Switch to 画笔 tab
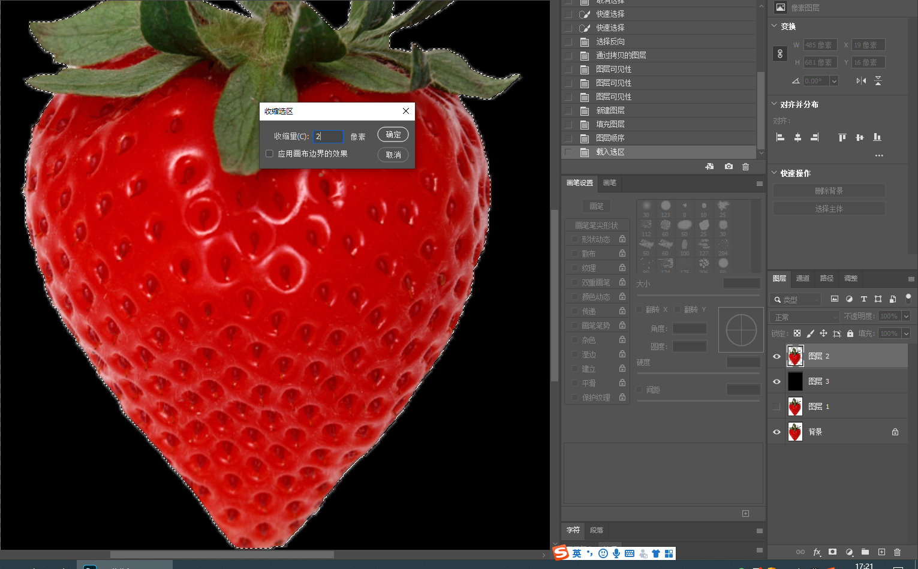Viewport: 918px width, 569px height. coord(610,183)
